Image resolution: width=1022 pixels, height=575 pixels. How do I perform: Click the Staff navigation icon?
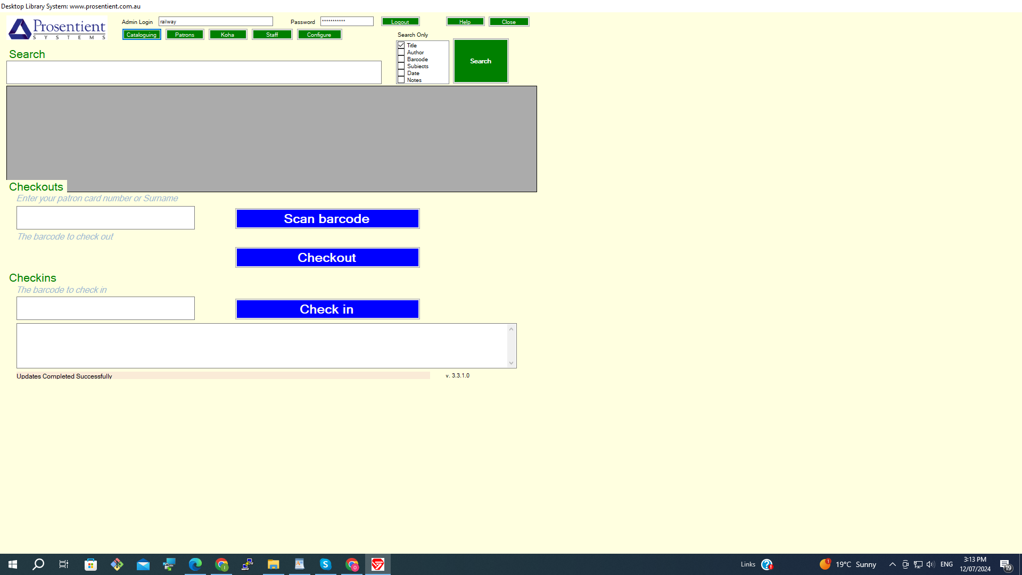click(x=273, y=35)
